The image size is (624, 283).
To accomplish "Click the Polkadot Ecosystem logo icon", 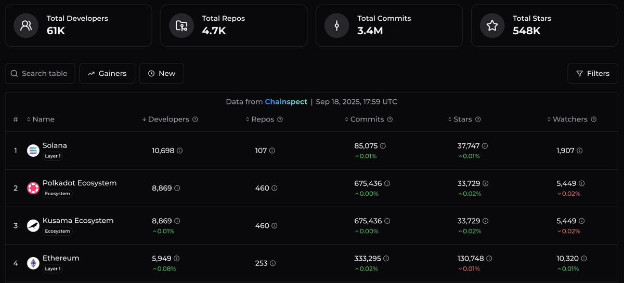I will [x=33, y=188].
